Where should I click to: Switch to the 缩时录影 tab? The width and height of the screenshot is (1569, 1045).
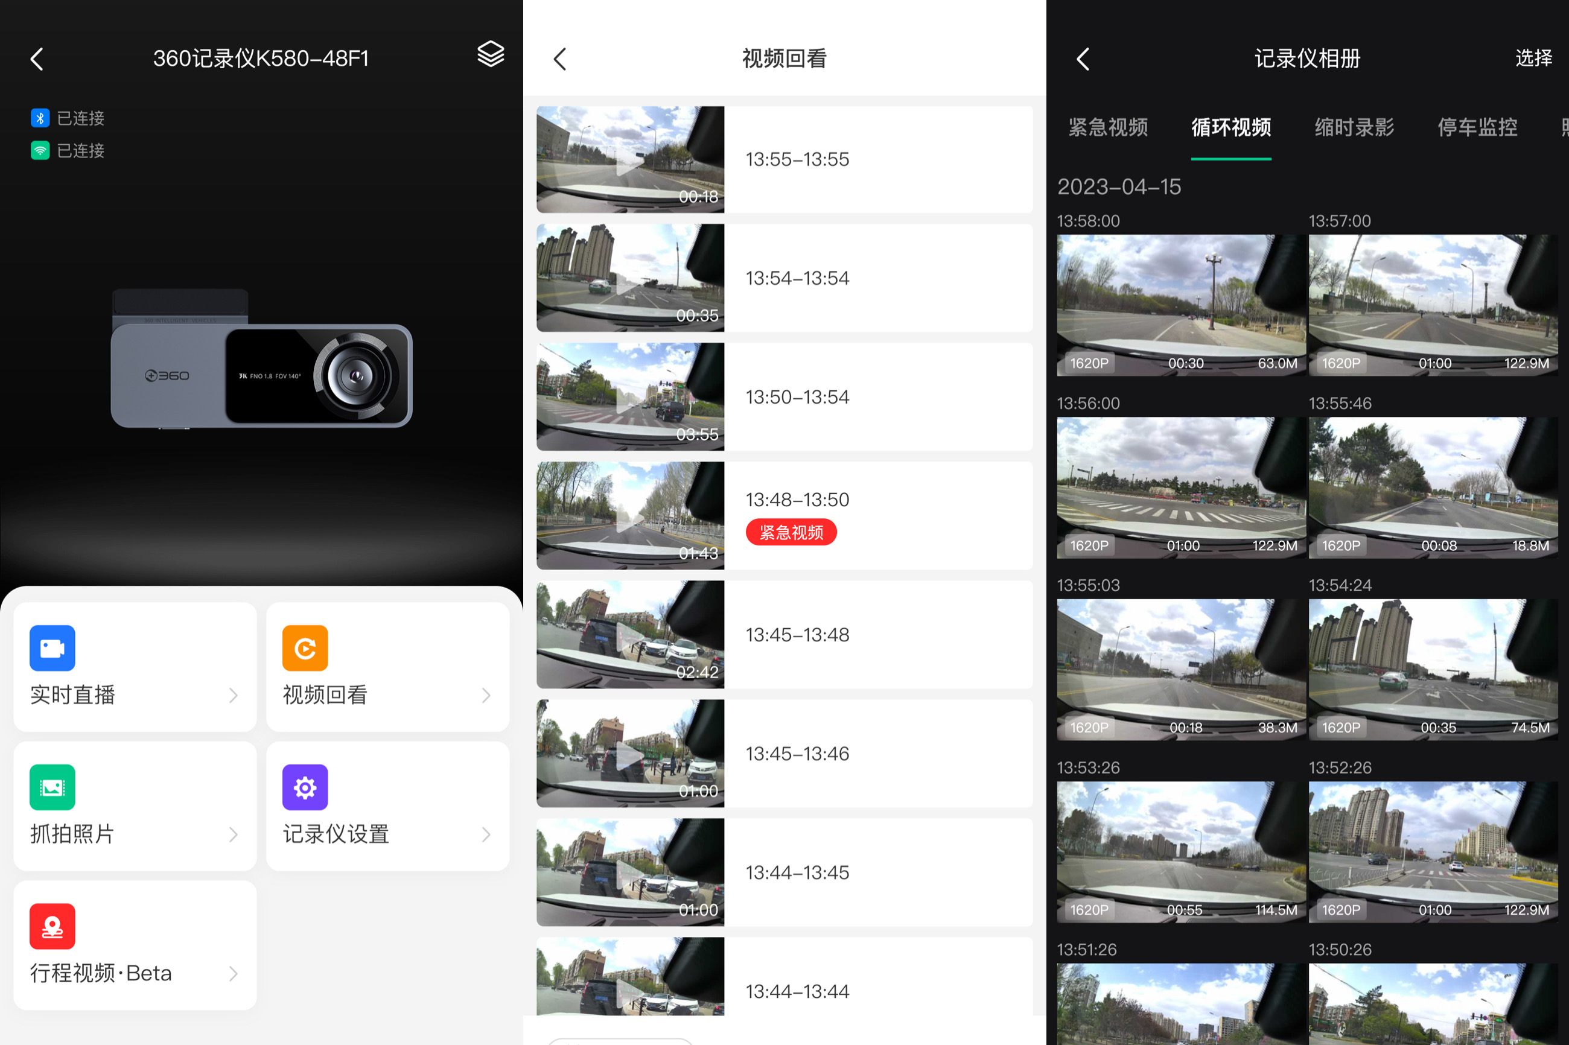1354,128
